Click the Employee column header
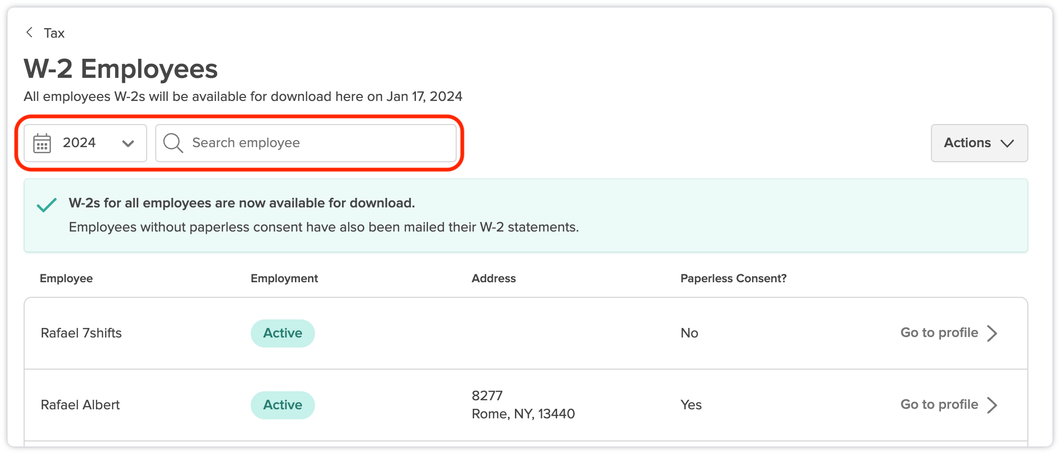Viewport: 1060px width, 454px height. click(66, 278)
